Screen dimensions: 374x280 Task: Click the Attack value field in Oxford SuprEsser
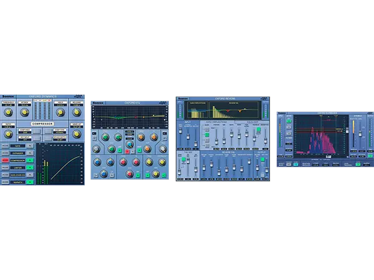(316, 165)
